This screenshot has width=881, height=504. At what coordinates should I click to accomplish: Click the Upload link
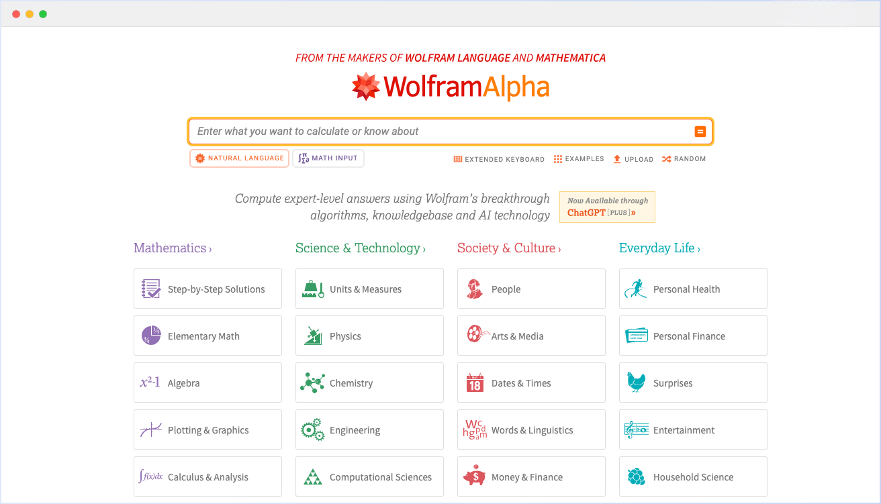coord(633,159)
